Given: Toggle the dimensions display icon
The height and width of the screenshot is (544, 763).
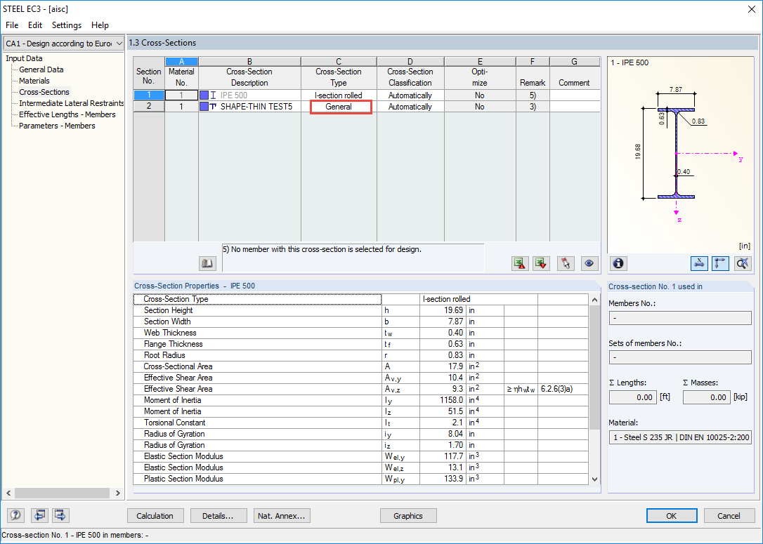Looking at the screenshot, I should click(x=699, y=263).
